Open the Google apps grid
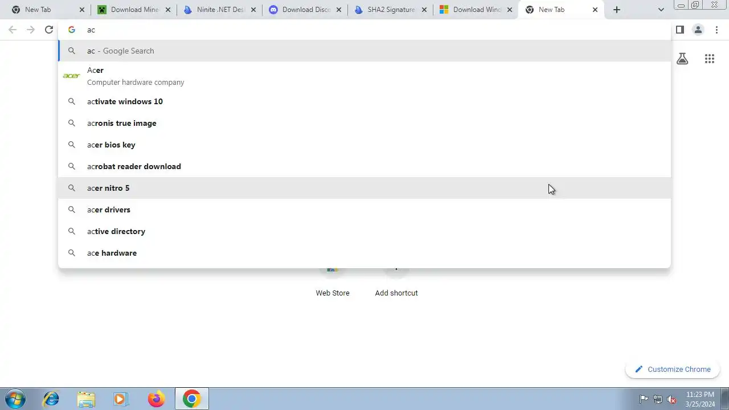 click(709, 59)
